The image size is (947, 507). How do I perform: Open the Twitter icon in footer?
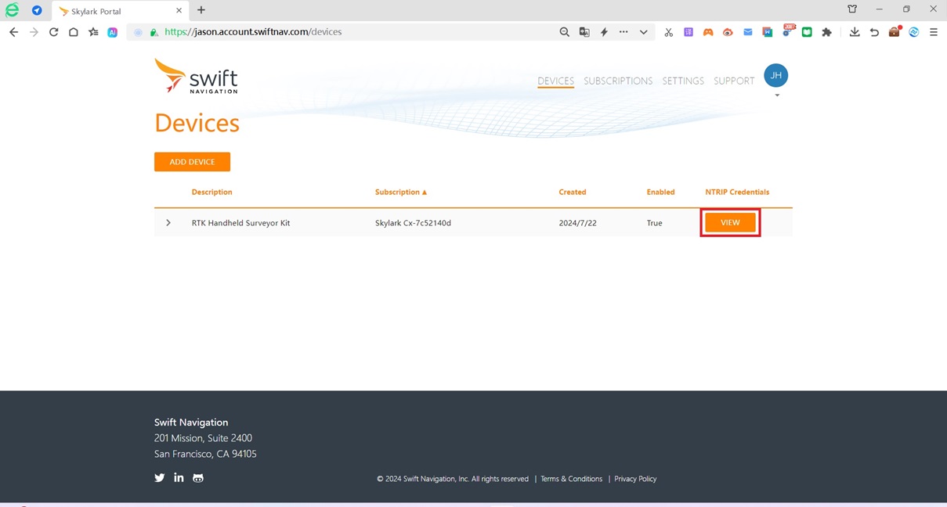click(160, 477)
